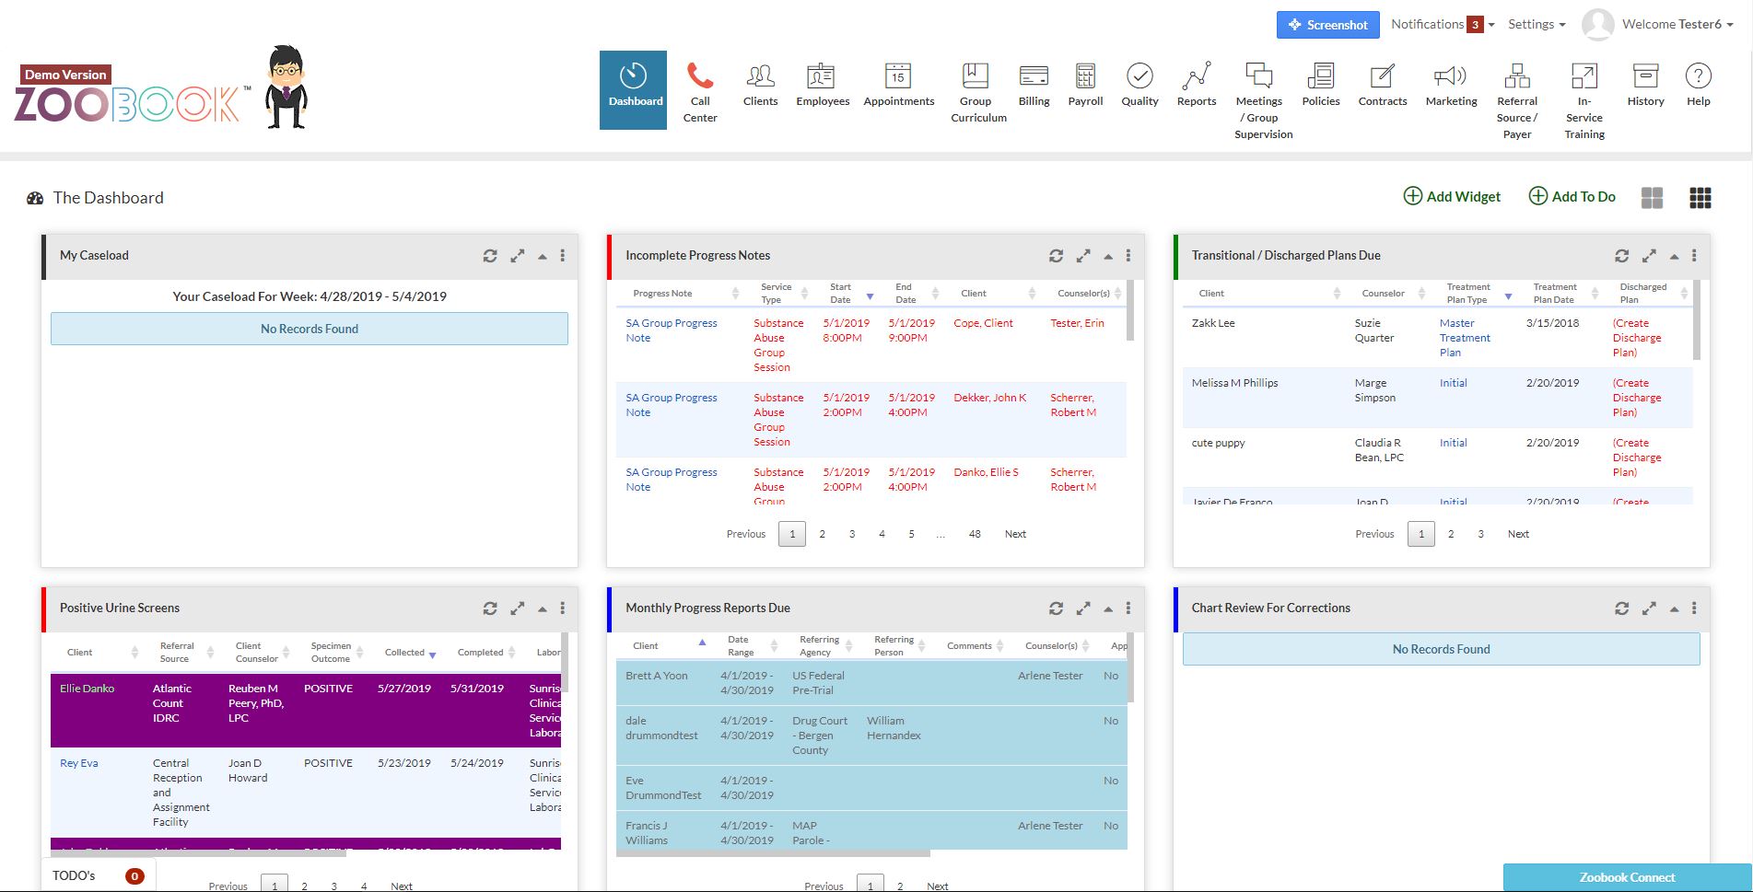The image size is (1753, 892).
Task: Click the Billing module icon
Action: [1033, 85]
